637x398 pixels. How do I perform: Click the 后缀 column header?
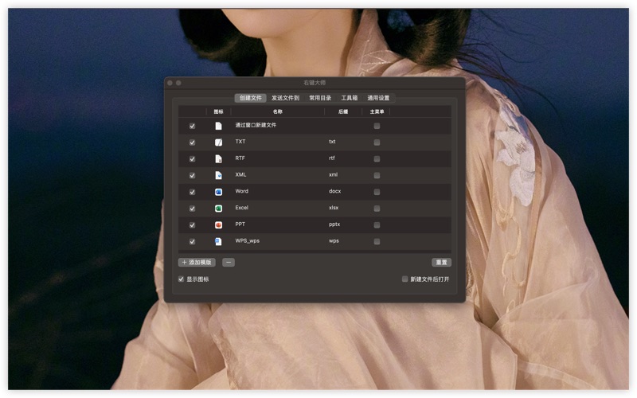coord(343,111)
